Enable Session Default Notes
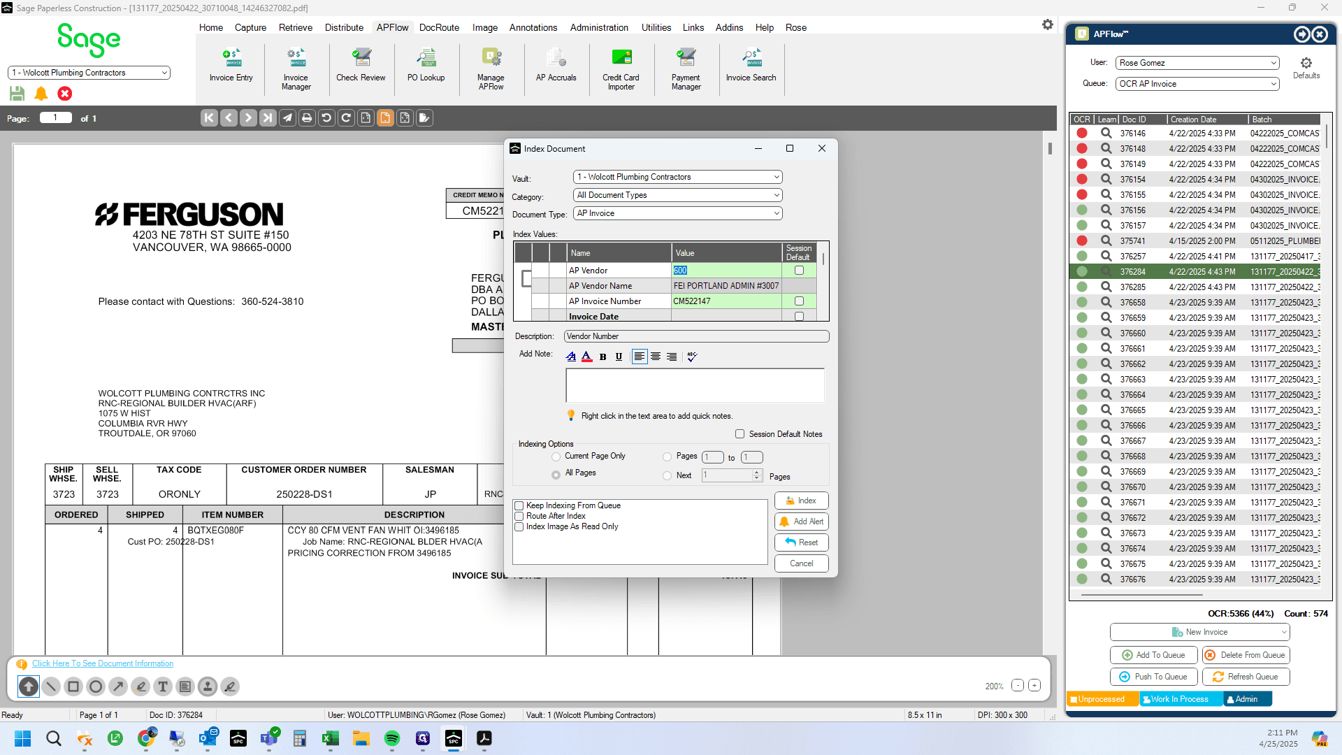The width and height of the screenshot is (1342, 755). (x=739, y=434)
